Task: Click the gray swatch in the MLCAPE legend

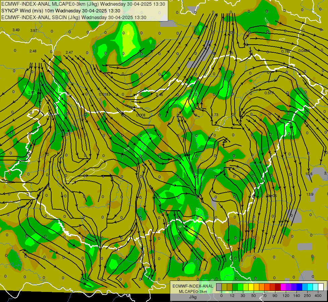Action: point(219,287)
